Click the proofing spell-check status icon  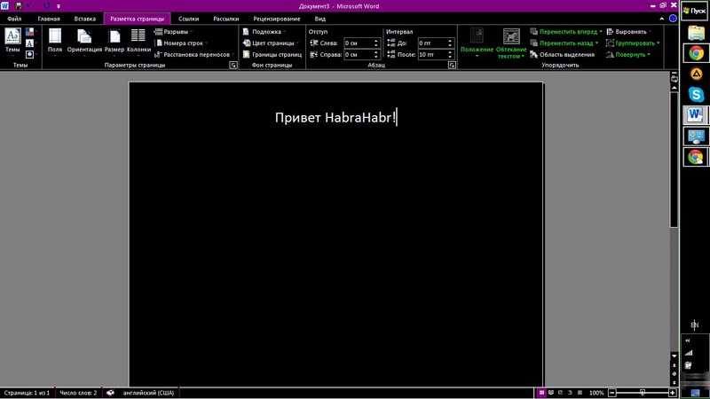(110, 393)
